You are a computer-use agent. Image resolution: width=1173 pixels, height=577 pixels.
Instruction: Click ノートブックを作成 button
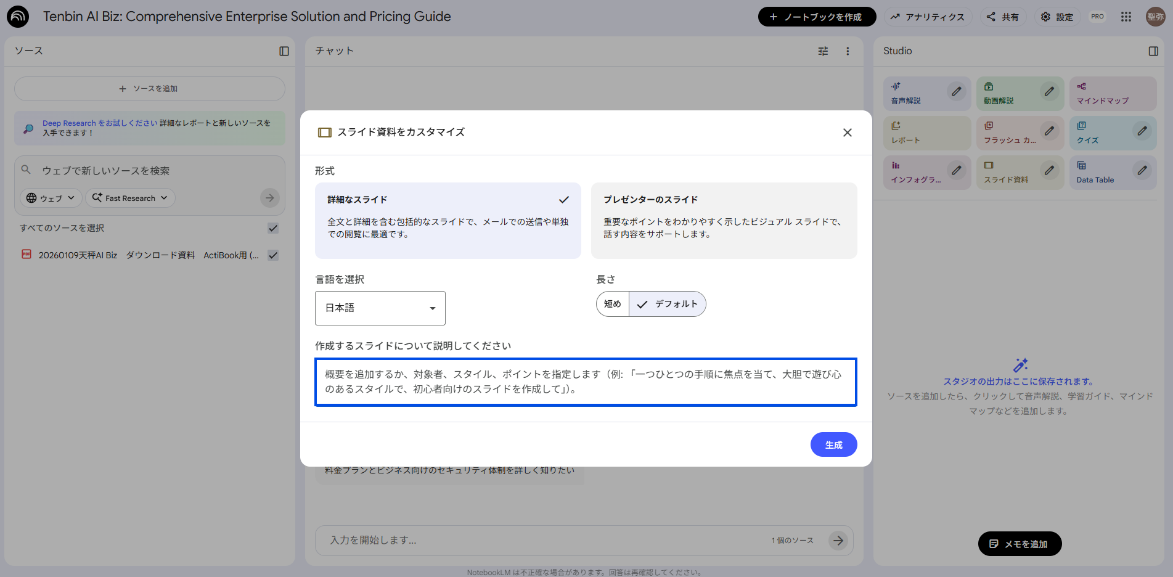click(x=817, y=17)
